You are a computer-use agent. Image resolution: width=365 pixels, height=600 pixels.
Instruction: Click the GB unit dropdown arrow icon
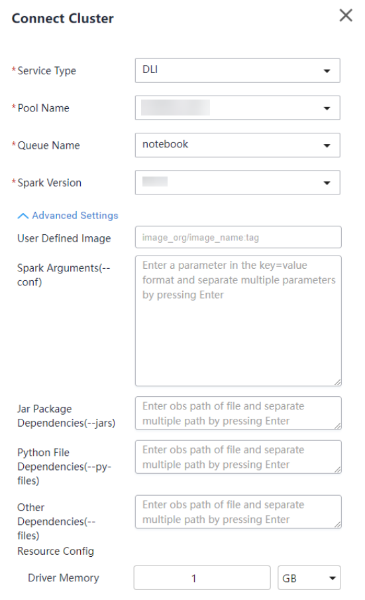pos(333,578)
